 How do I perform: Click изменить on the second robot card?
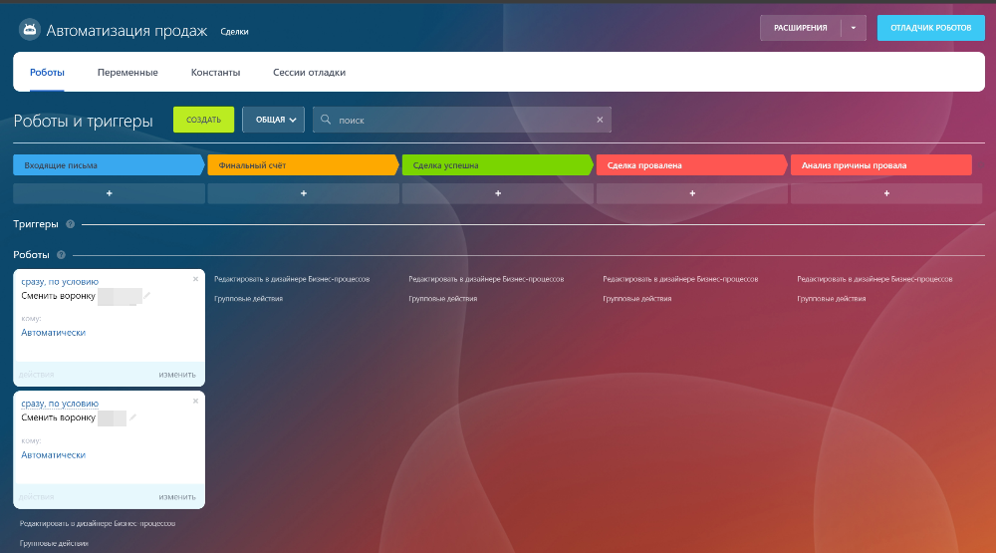pyautogui.click(x=176, y=496)
